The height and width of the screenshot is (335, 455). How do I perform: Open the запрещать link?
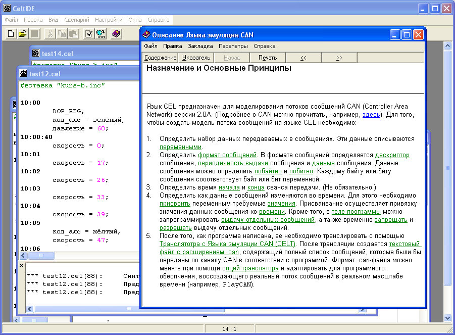click(390, 220)
